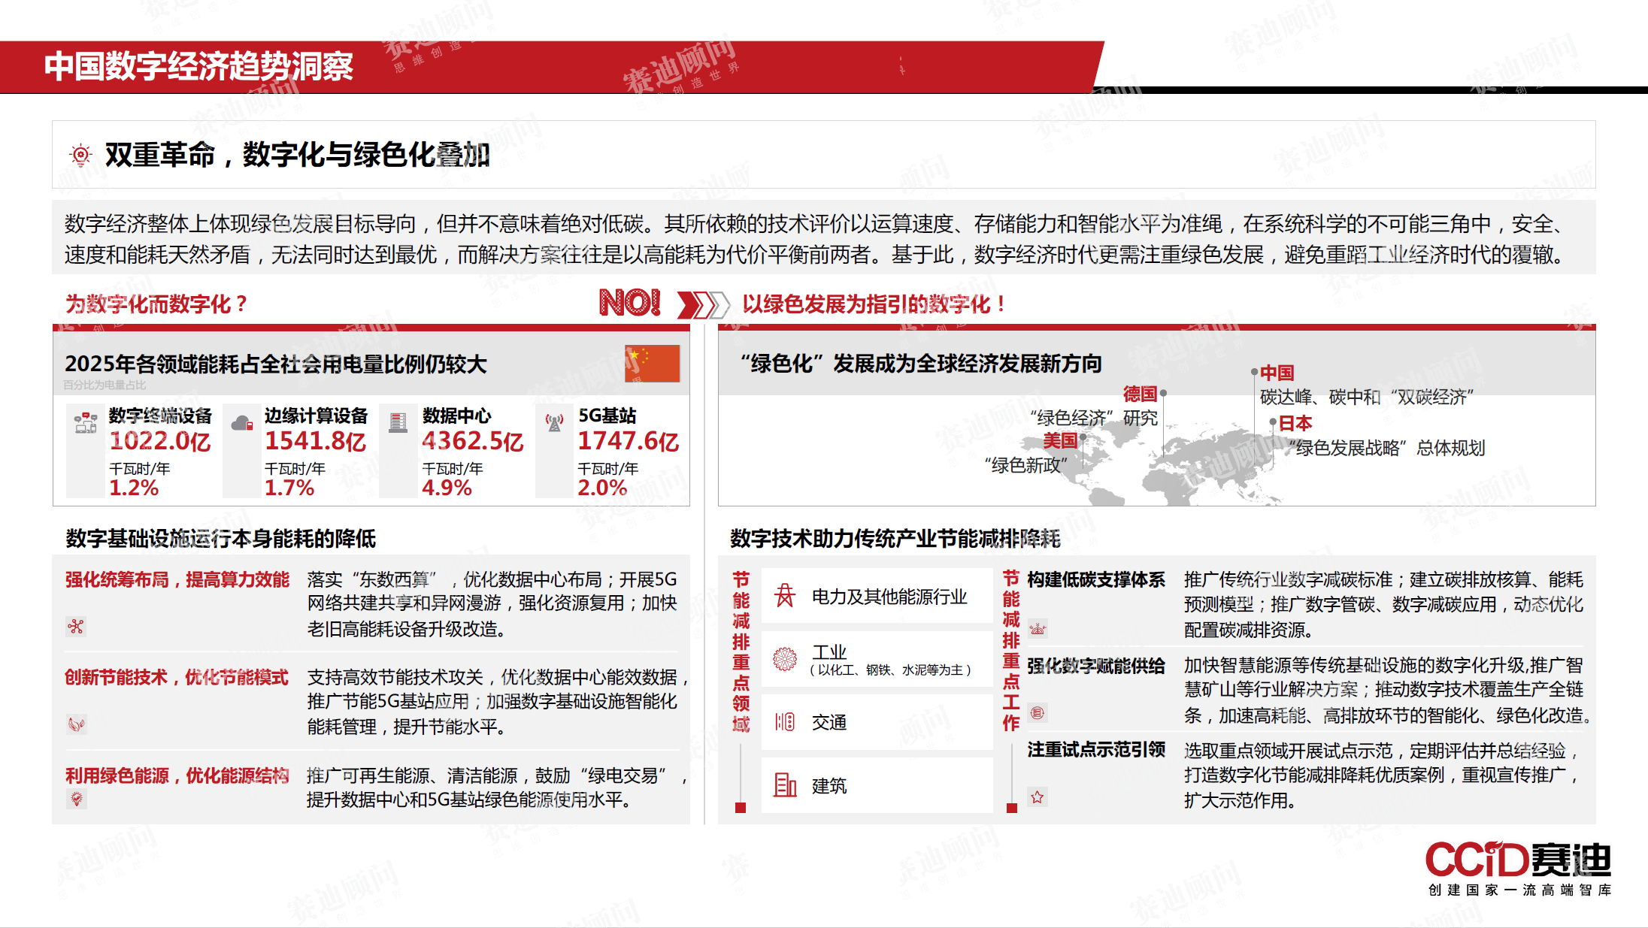Click the NO! red text
Image resolution: width=1648 pixels, height=928 pixels.
[x=630, y=303]
